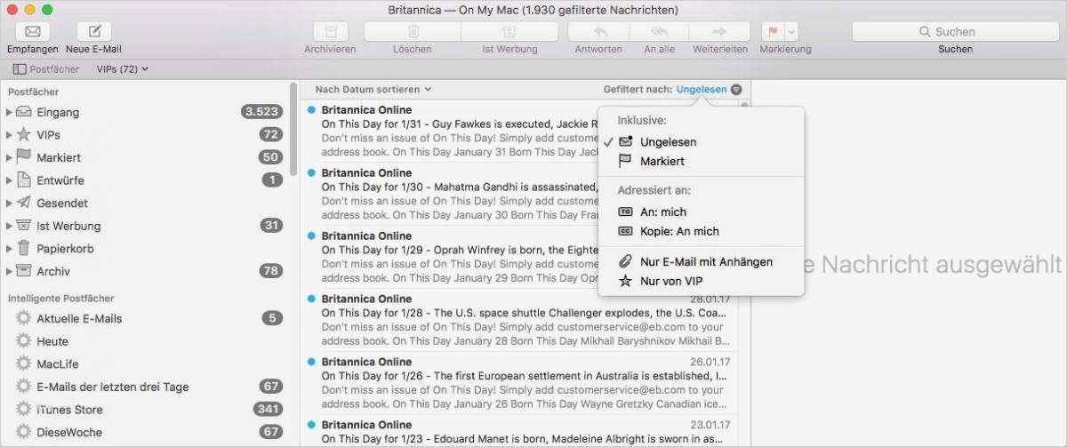The image size is (1067, 447).
Task: Select the Gesendet paper plane icon
Action: [23, 203]
